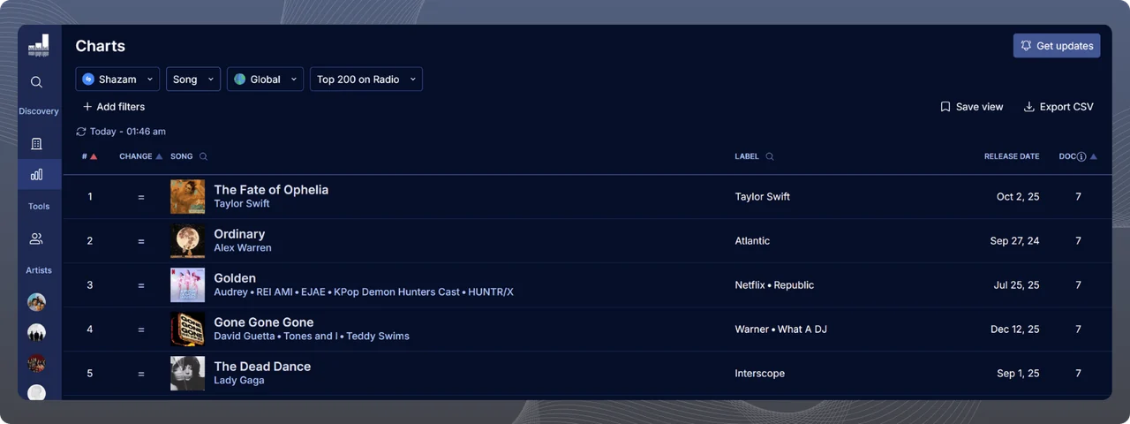Click the Taylor Swift label cell
The height and width of the screenshot is (424, 1130).
tap(763, 197)
